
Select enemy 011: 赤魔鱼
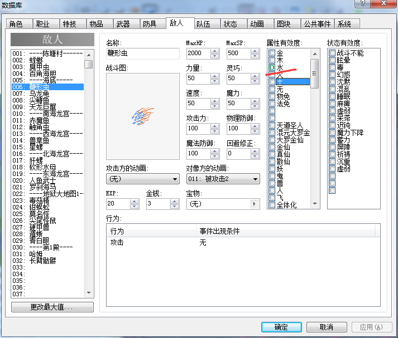tap(47, 120)
